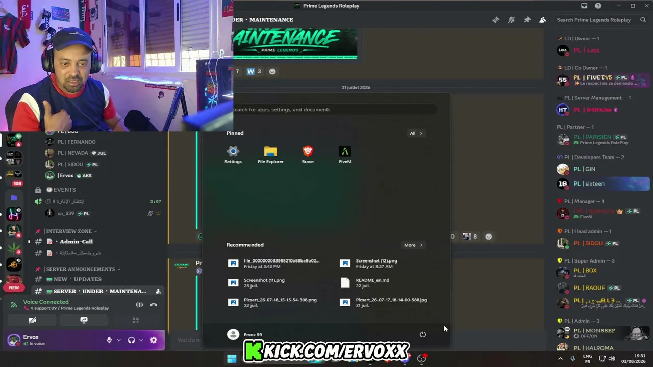Open Discord help icon
Image resolution: width=653 pixels, height=367 pixels.
pos(598,6)
